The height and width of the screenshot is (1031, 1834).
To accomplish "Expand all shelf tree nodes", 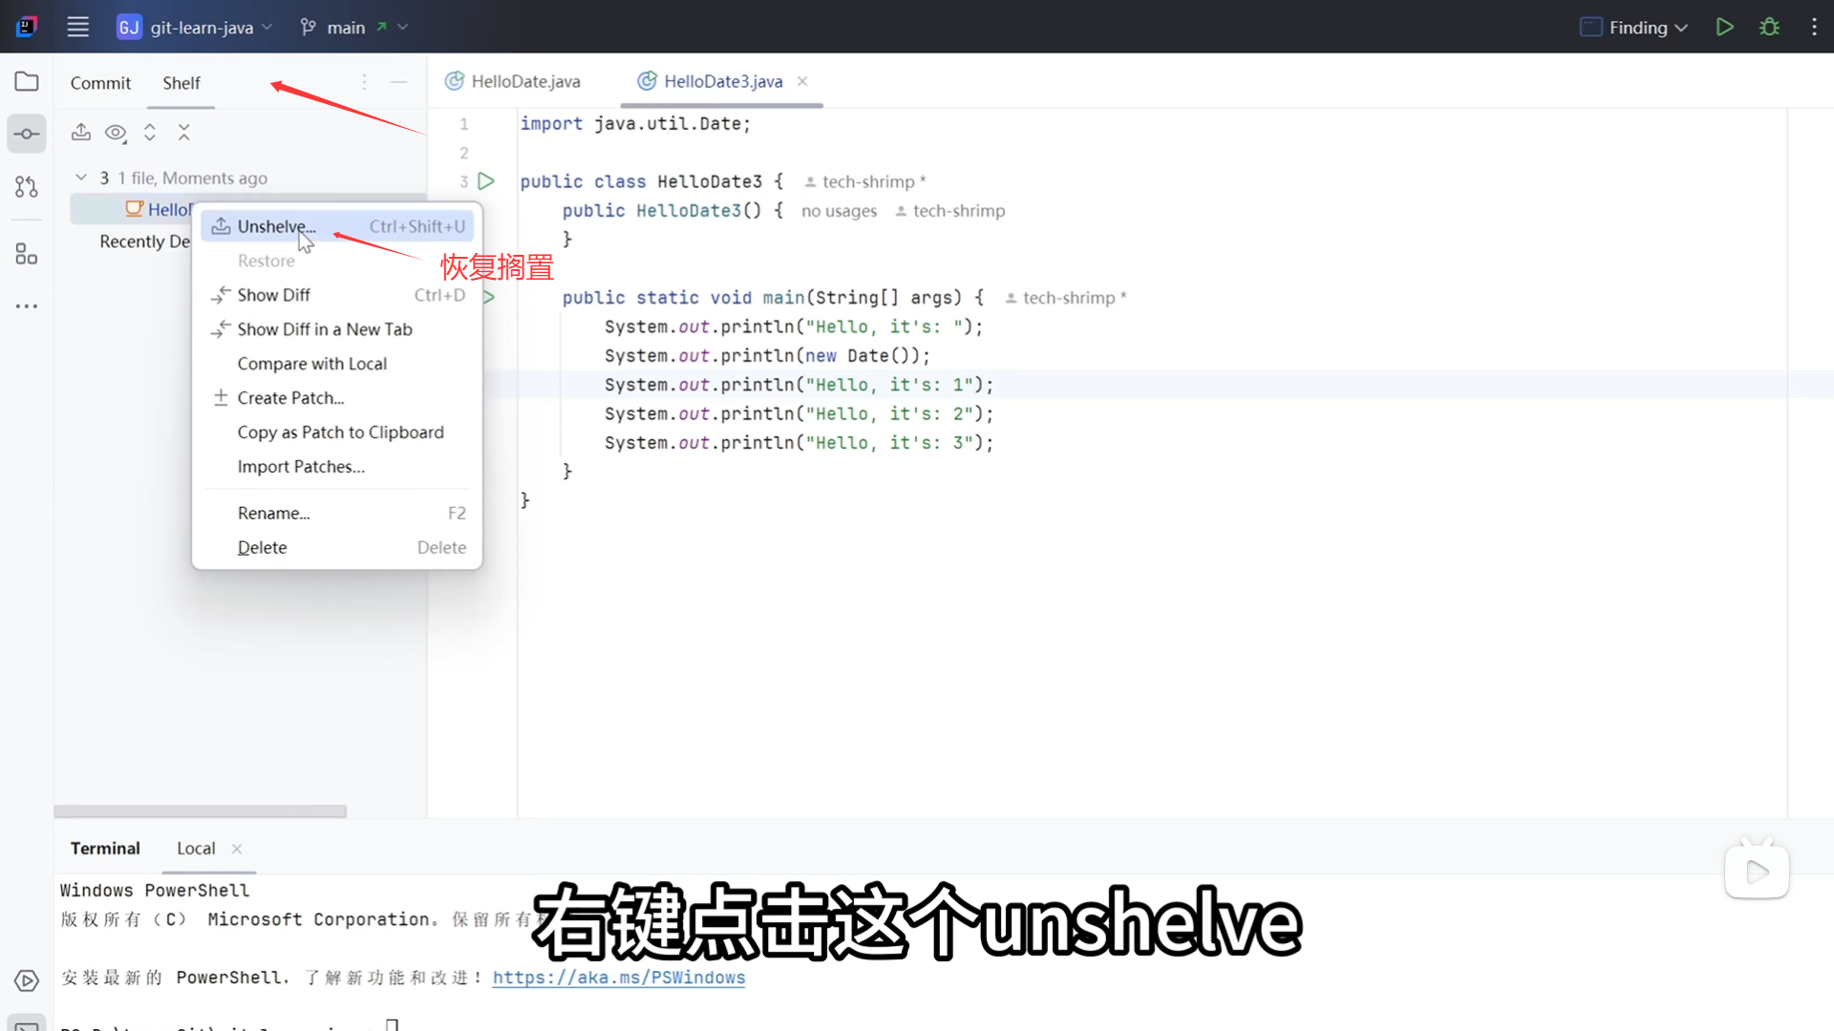I will tap(150, 133).
